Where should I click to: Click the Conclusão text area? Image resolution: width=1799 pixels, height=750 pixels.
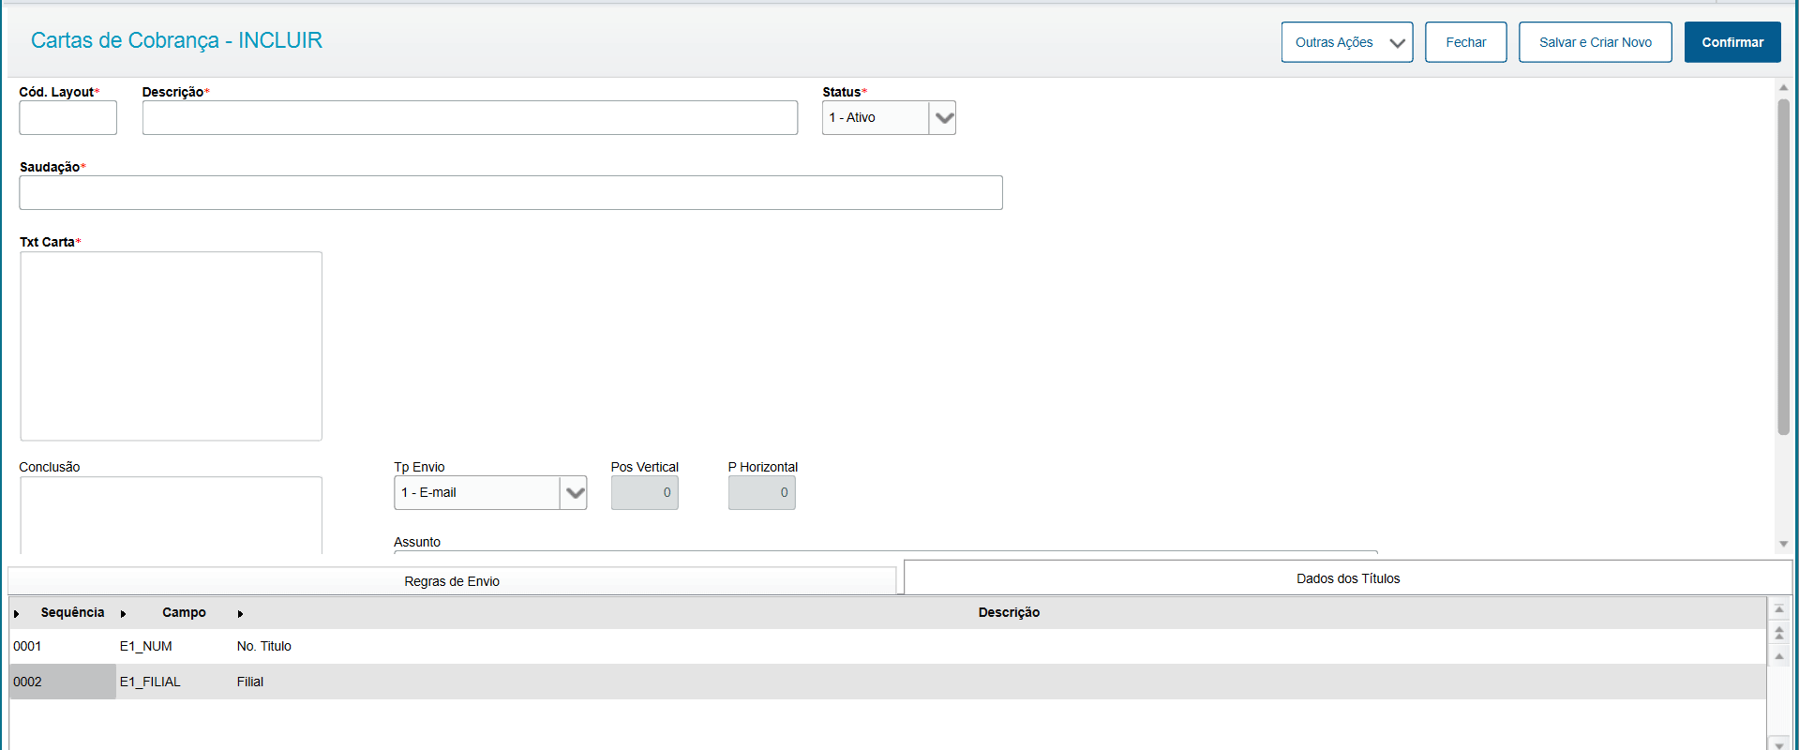tap(171, 515)
